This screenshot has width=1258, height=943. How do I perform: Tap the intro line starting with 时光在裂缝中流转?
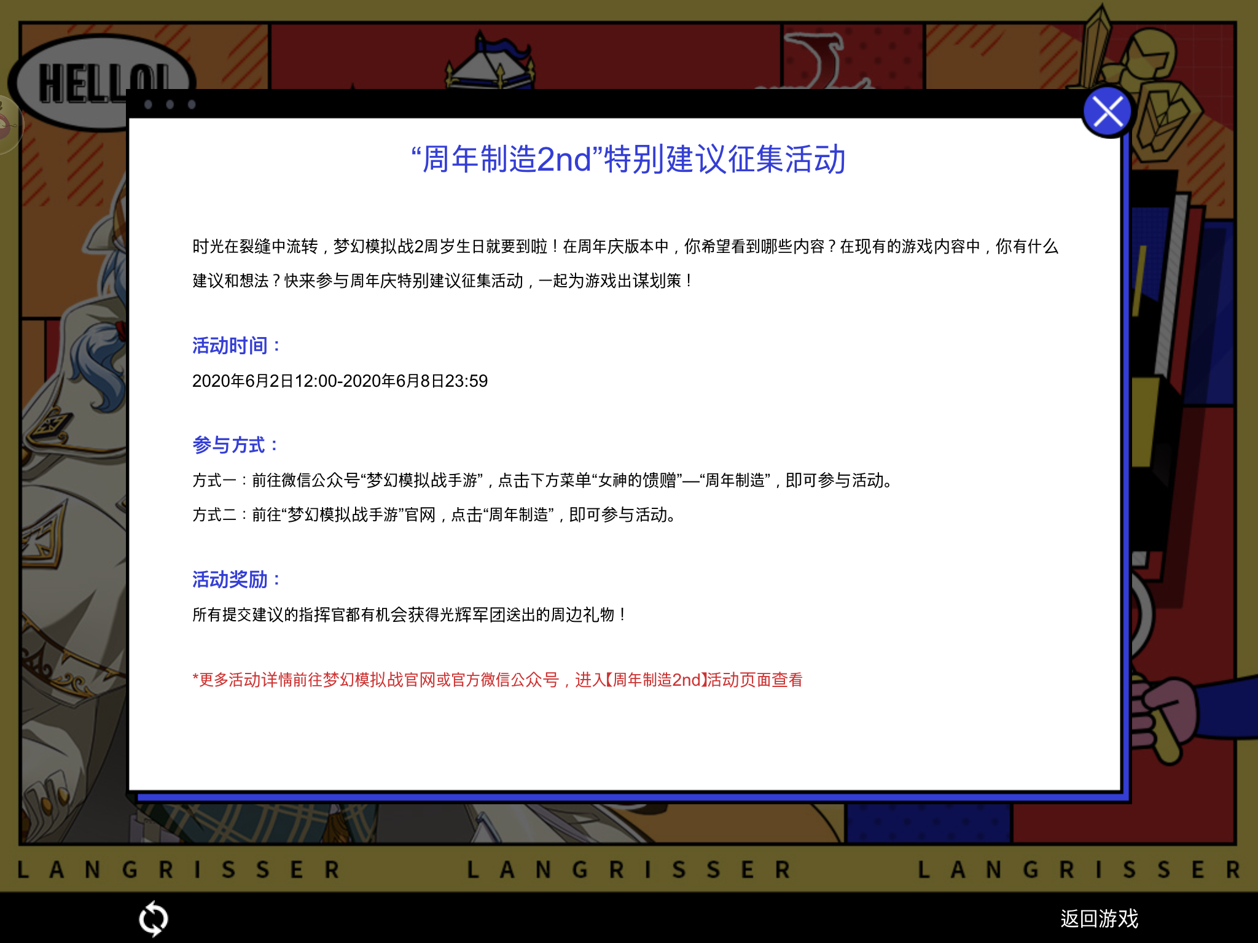[625, 246]
